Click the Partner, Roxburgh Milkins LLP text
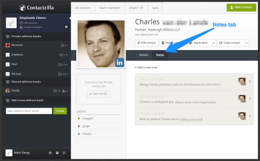 [x=157, y=30]
